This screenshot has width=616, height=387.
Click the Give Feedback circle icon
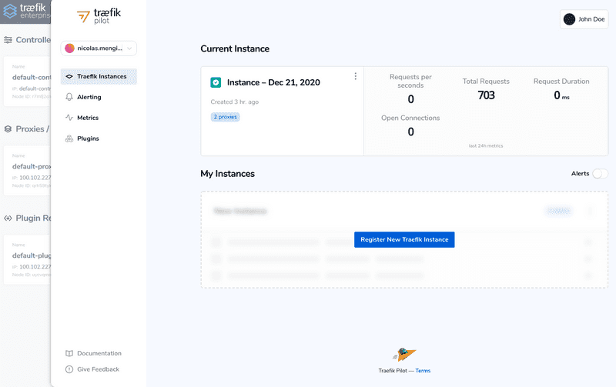(69, 369)
